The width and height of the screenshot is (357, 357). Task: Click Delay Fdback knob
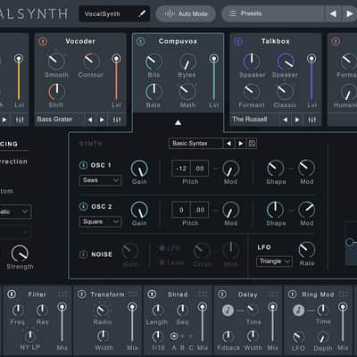(228, 336)
